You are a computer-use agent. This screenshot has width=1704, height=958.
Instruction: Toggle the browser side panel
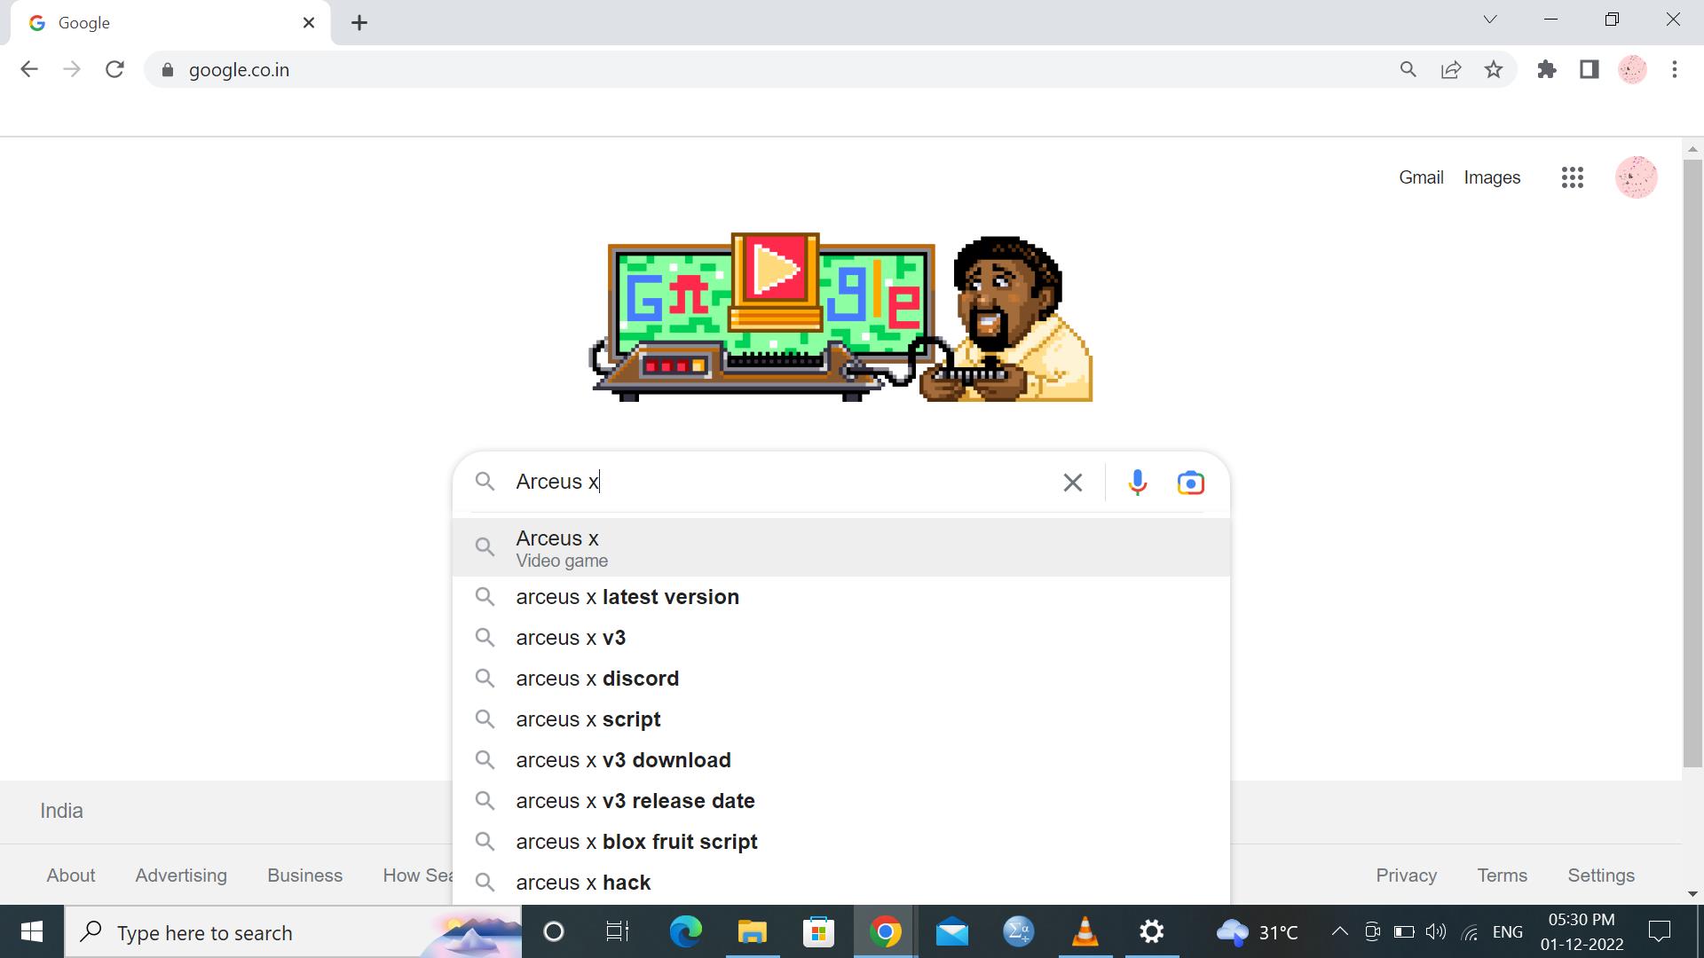tap(1590, 69)
